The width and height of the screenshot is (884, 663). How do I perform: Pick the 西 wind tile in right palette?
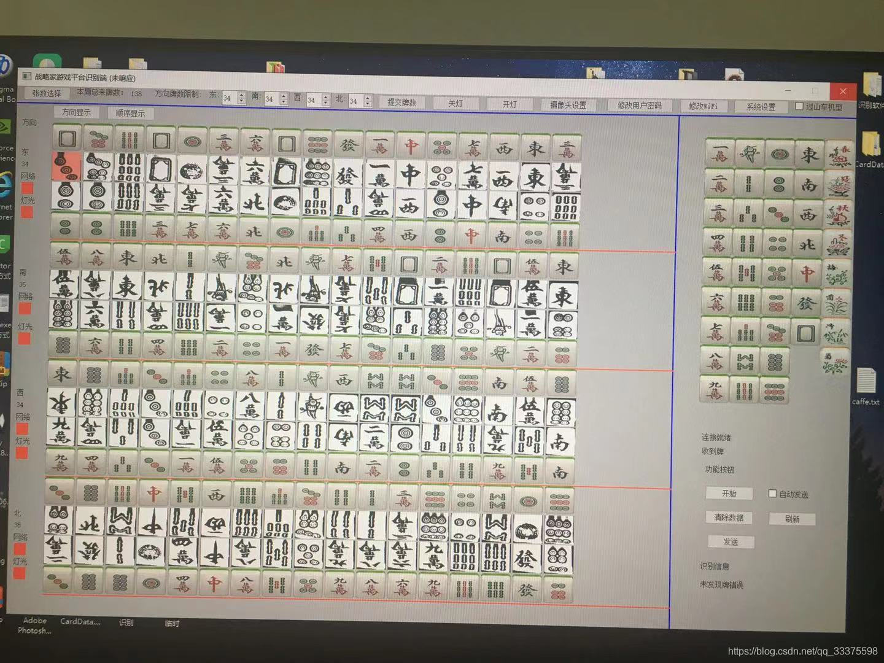coord(808,214)
